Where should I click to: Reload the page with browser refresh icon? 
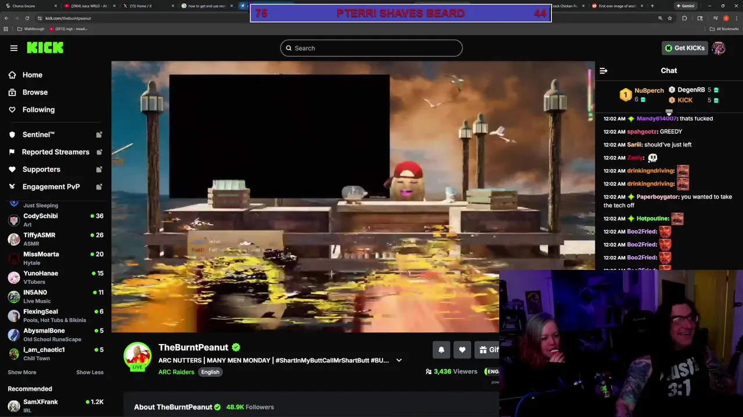(27, 18)
